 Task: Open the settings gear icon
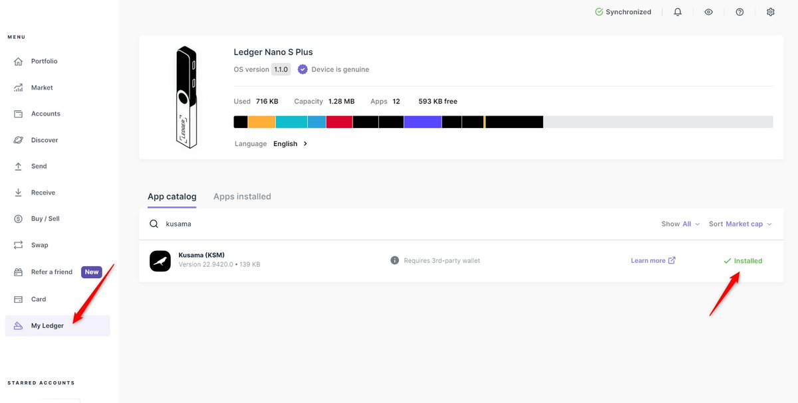pyautogui.click(x=771, y=12)
